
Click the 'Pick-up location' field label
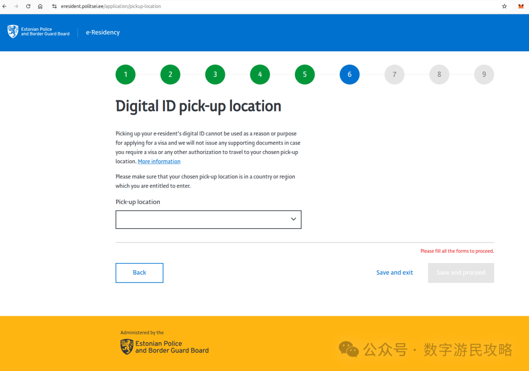(138, 202)
